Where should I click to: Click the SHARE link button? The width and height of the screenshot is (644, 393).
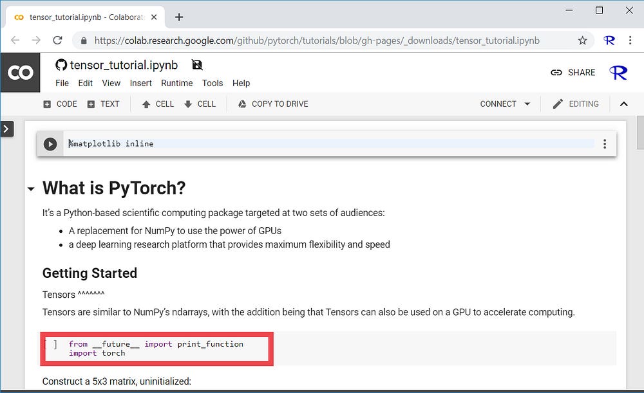coord(573,73)
